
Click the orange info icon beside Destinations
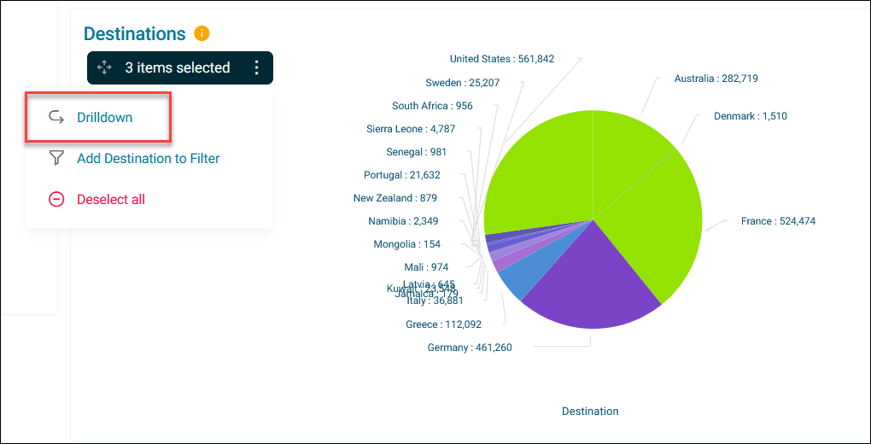pos(202,33)
